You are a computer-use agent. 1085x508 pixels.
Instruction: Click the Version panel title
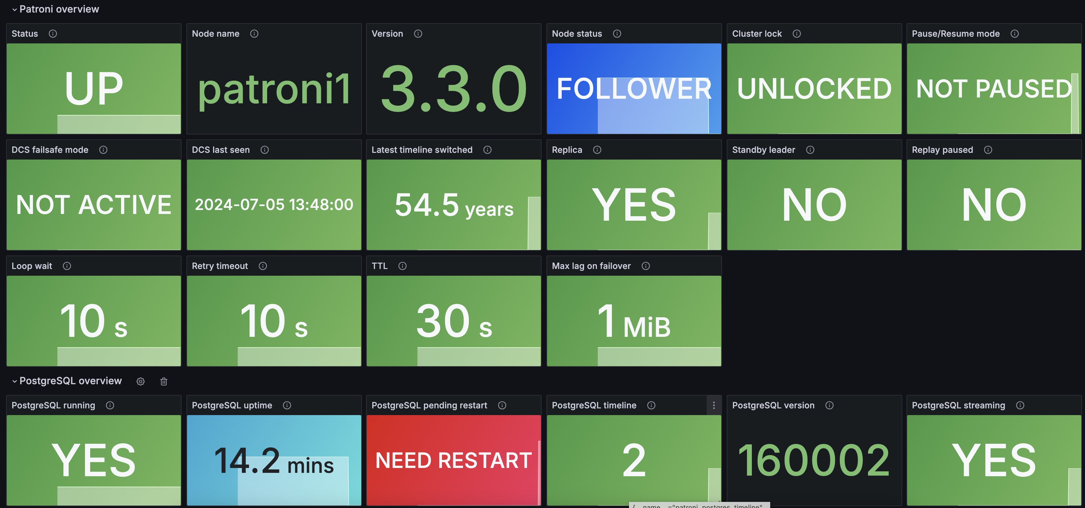pyautogui.click(x=387, y=34)
